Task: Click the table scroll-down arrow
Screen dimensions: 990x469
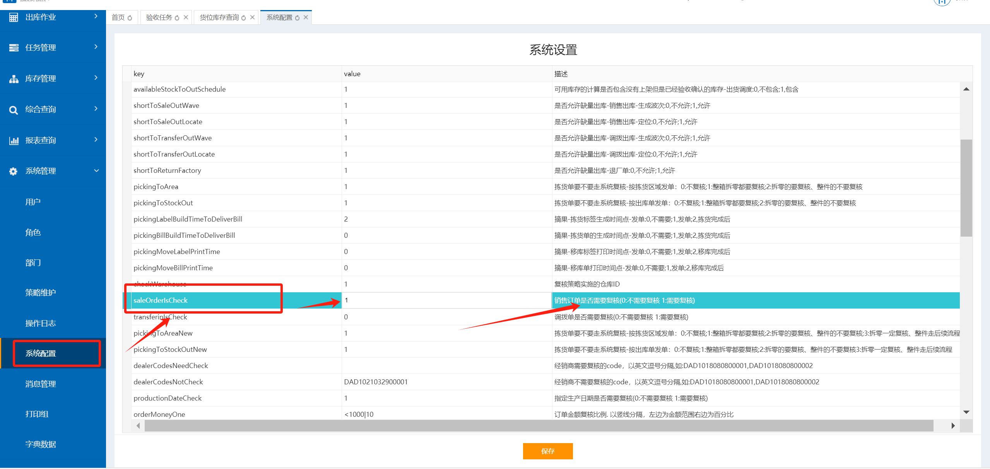Action: 966,412
